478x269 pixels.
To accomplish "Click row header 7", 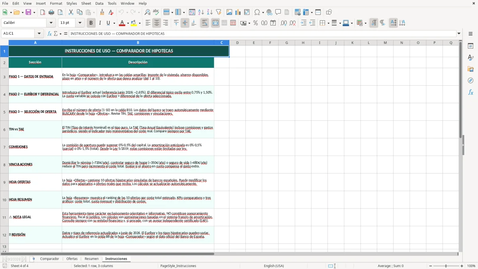I will click(x=4, y=147).
